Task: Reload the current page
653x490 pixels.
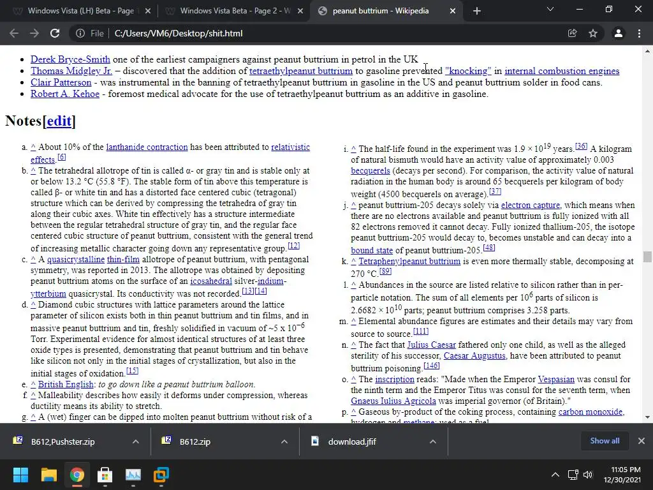Action: pyautogui.click(x=55, y=33)
